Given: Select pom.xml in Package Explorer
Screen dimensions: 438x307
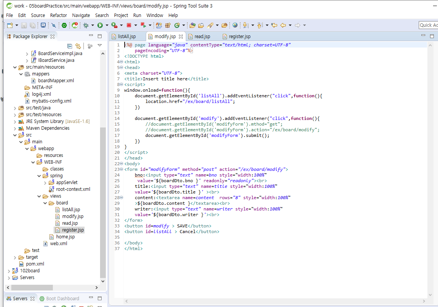Looking at the screenshot, I should click(x=35, y=264).
